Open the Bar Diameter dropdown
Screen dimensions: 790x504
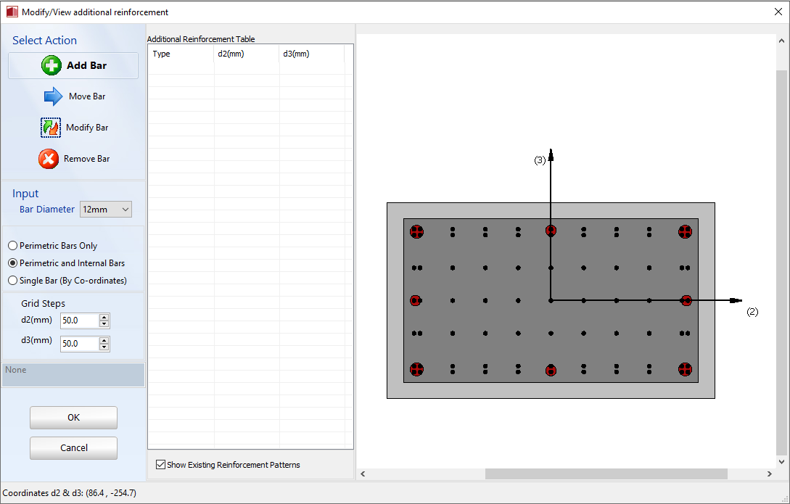click(x=106, y=210)
